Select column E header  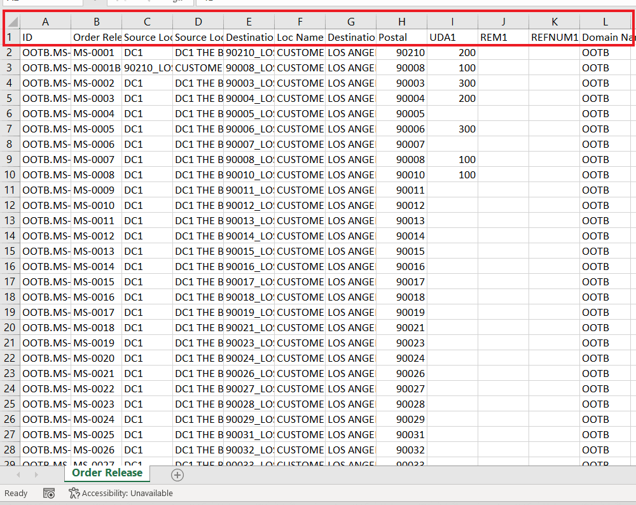coord(249,22)
